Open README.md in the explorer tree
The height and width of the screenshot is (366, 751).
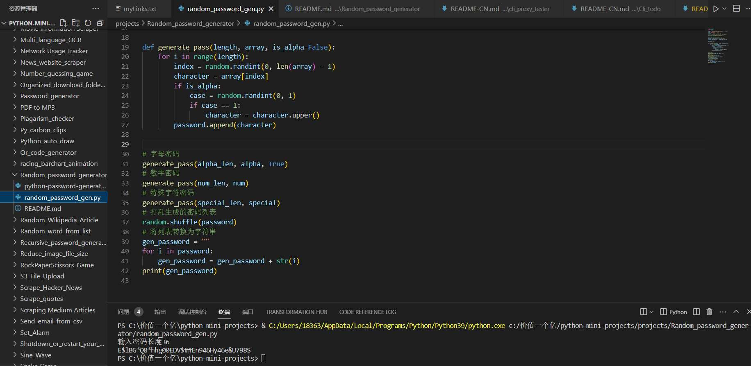[54, 208]
